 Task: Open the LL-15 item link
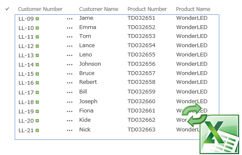click(x=26, y=74)
